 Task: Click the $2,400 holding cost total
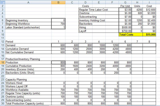tap(149, 20)
